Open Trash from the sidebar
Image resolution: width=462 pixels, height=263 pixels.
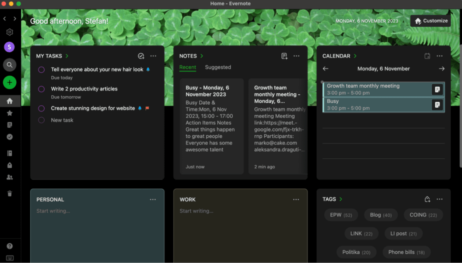9,193
